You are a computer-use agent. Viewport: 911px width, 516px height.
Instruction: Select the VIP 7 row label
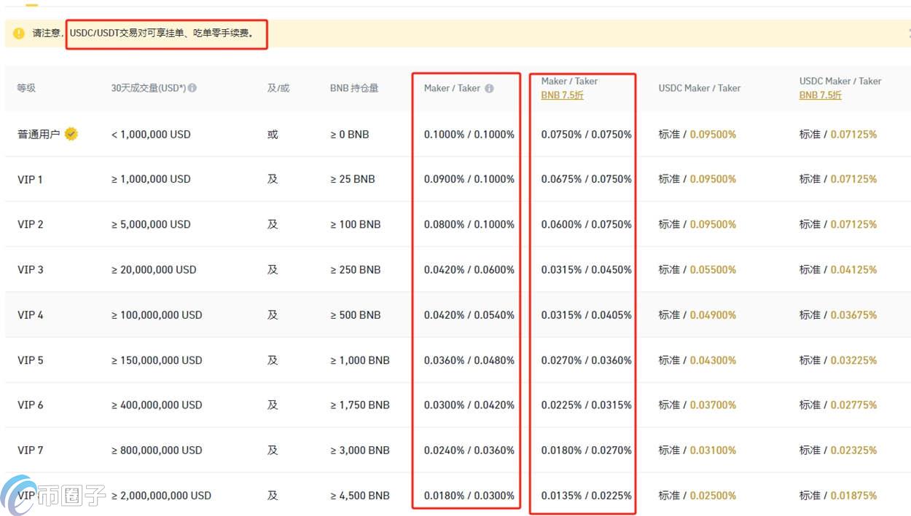[x=31, y=450]
